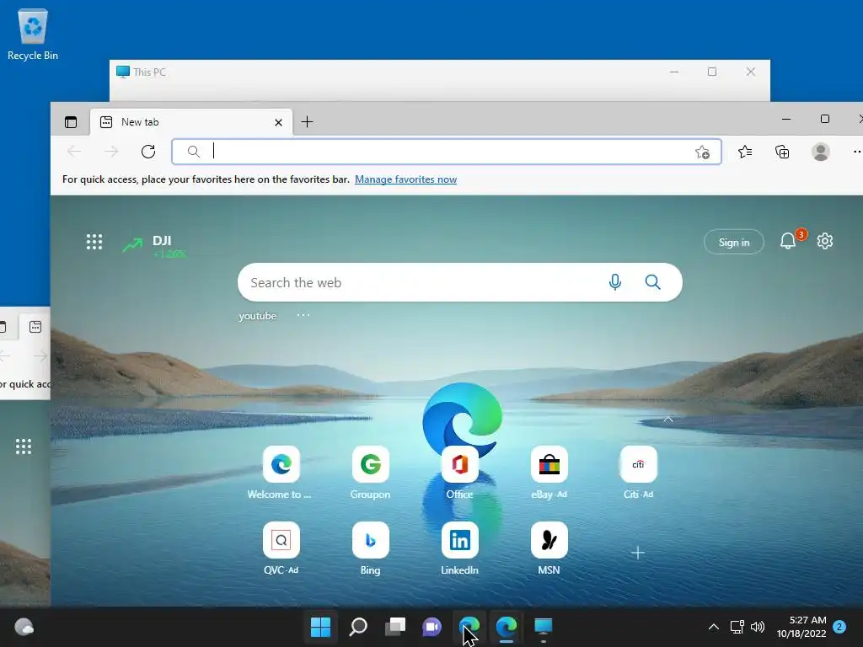Open the DJI stock ticker
The height and width of the screenshot is (647, 863).
(154, 246)
